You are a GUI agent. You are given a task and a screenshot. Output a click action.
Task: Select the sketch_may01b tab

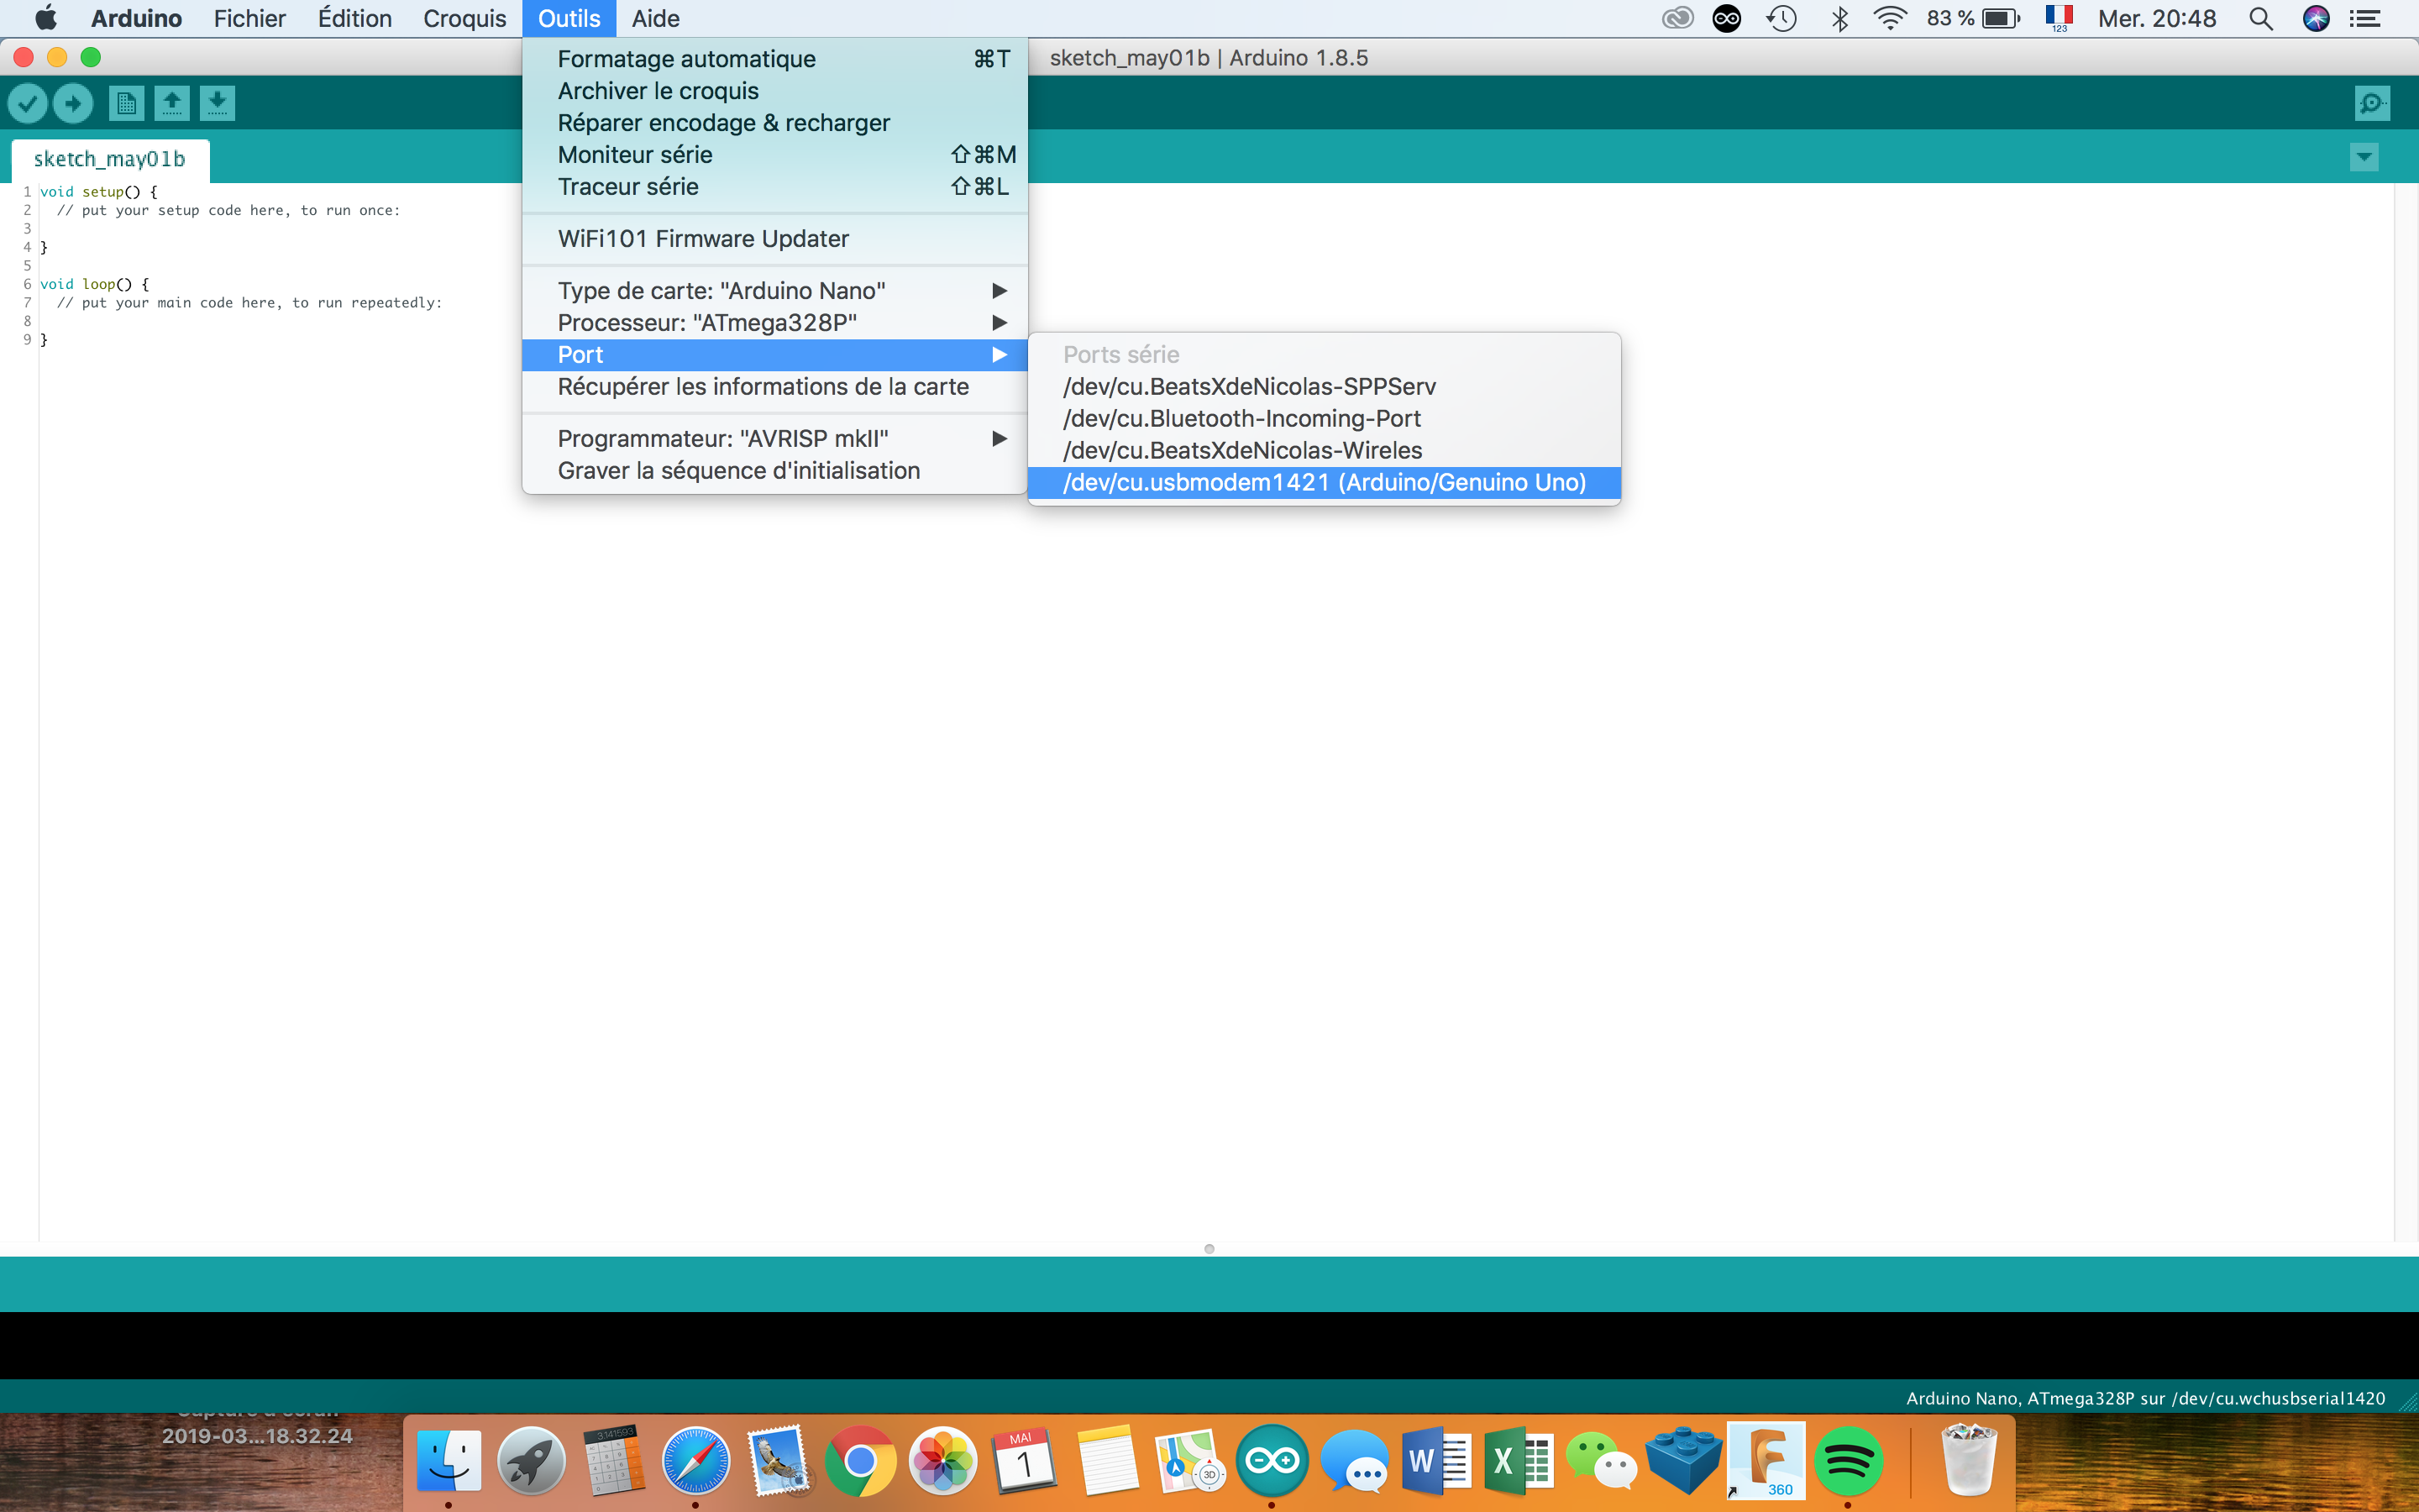(x=110, y=159)
